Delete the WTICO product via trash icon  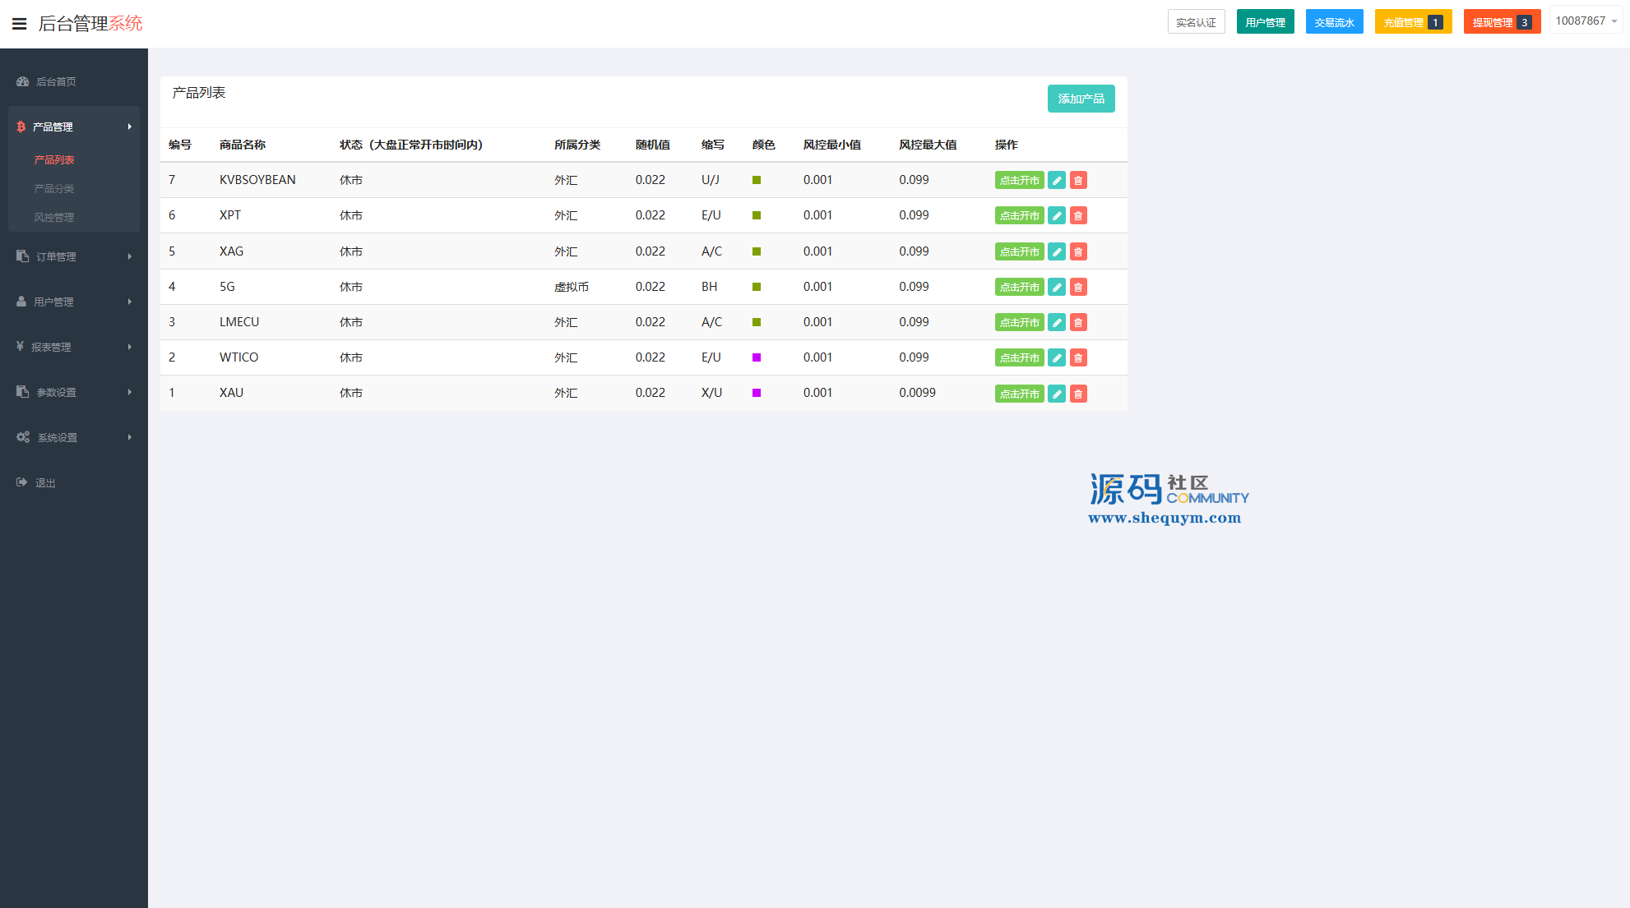1078,358
